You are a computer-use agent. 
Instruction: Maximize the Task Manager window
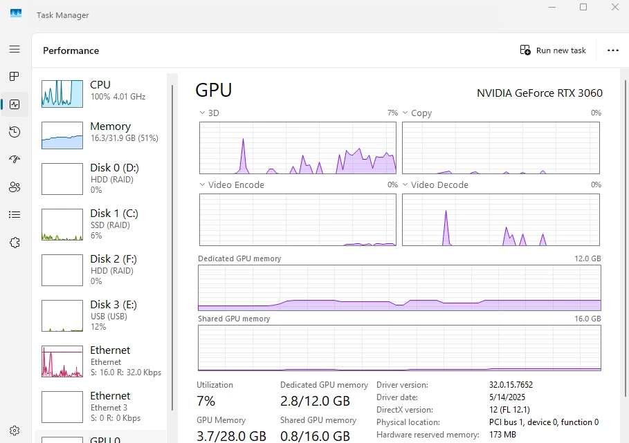pos(583,7)
